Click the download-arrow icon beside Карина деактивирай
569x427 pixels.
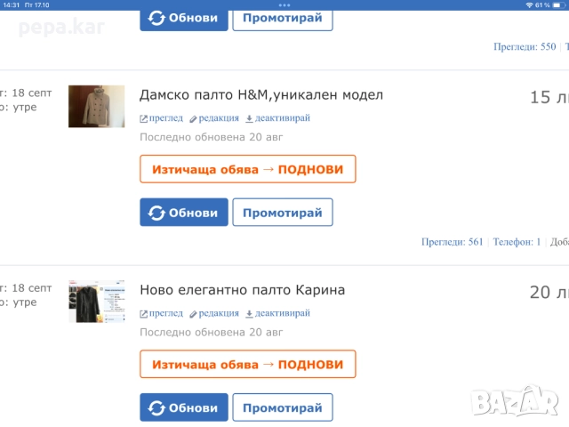249,314
